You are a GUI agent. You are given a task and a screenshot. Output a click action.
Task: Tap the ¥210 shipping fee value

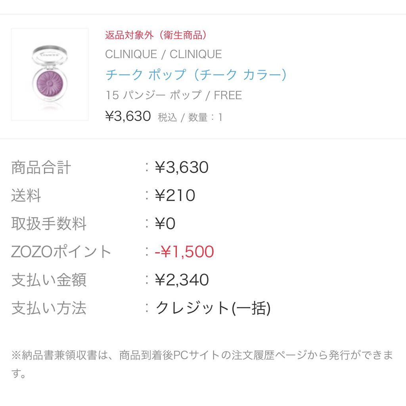pos(175,196)
